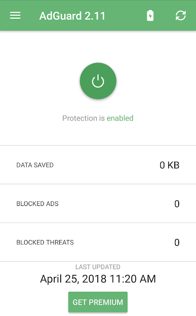Tap the 0 KB data saved value
Image resolution: width=196 pixels, height=316 pixels.
coord(169,165)
